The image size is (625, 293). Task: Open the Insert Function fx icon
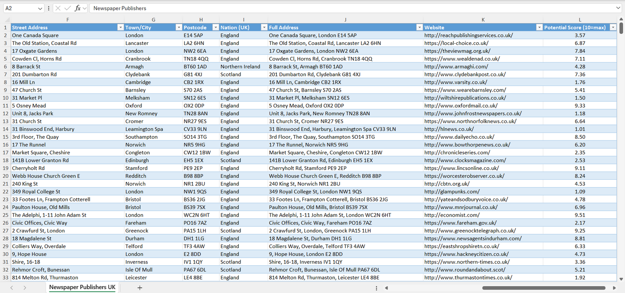(78, 8)
